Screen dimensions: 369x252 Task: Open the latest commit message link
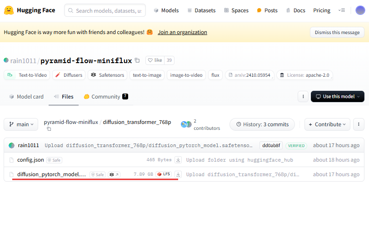coord(149,145)
